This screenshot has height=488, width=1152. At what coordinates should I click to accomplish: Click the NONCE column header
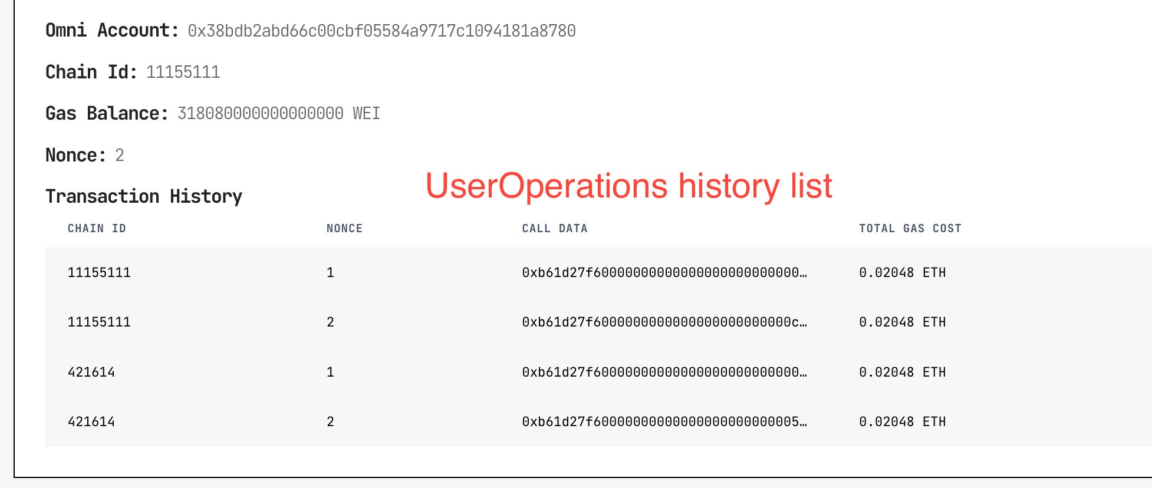(344, 229)
